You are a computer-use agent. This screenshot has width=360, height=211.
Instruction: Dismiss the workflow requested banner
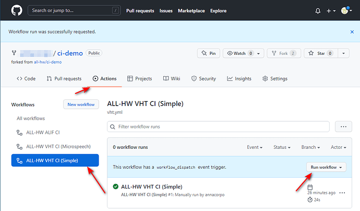[x=352, y=32]
